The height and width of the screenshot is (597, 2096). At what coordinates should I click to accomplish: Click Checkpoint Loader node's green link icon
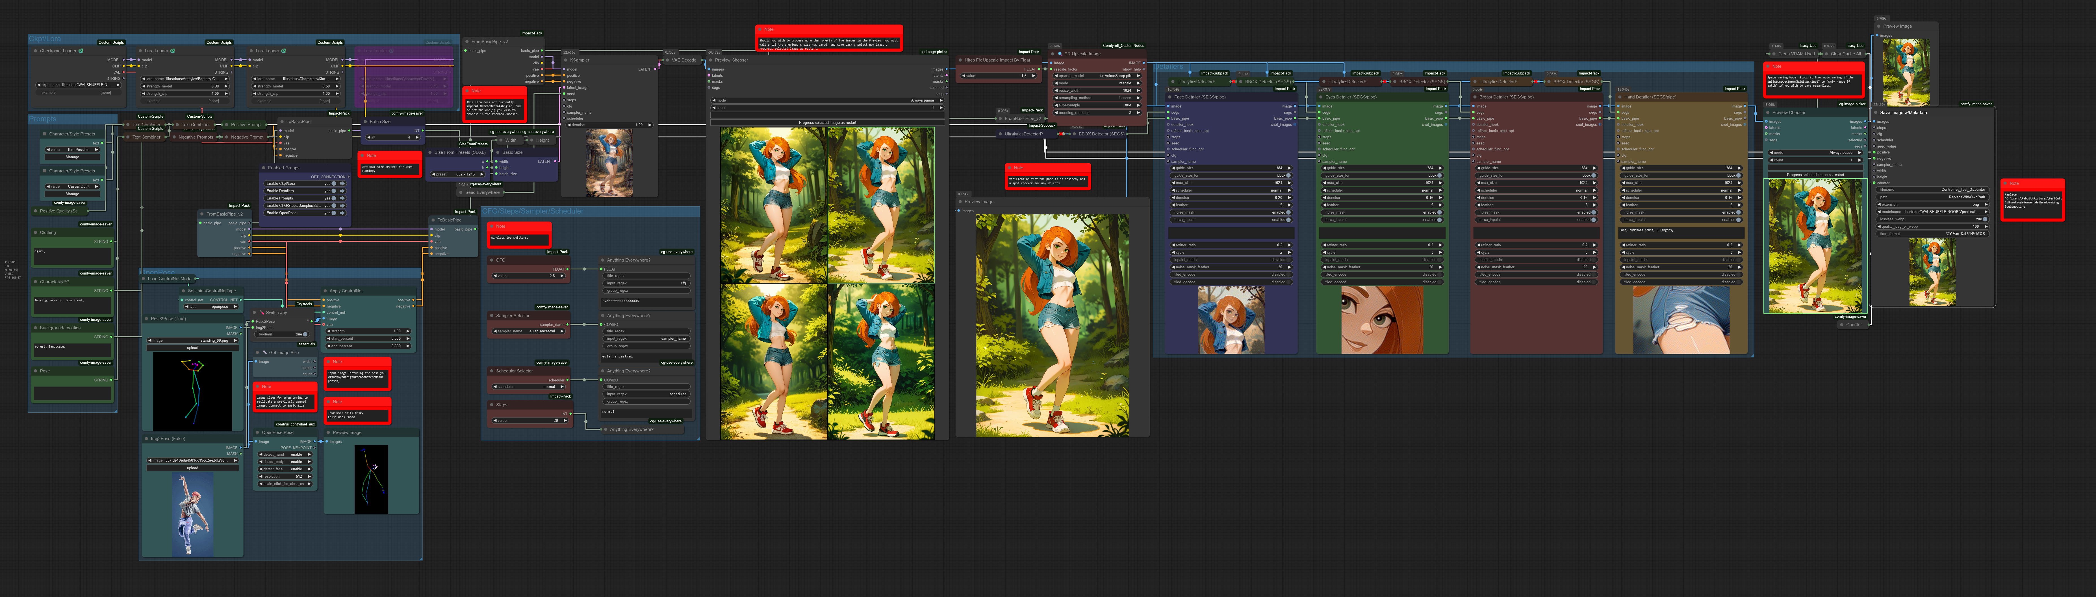81,51
